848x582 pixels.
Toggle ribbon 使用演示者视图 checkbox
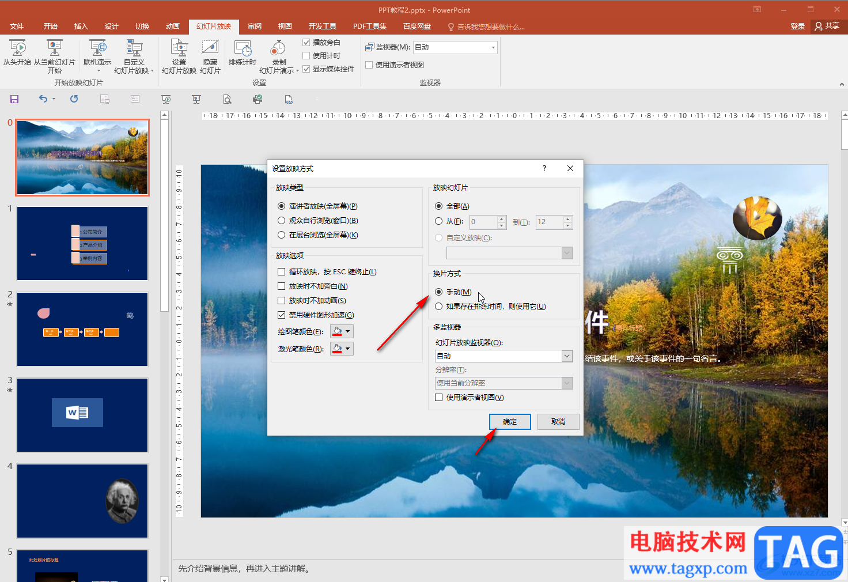369,65
